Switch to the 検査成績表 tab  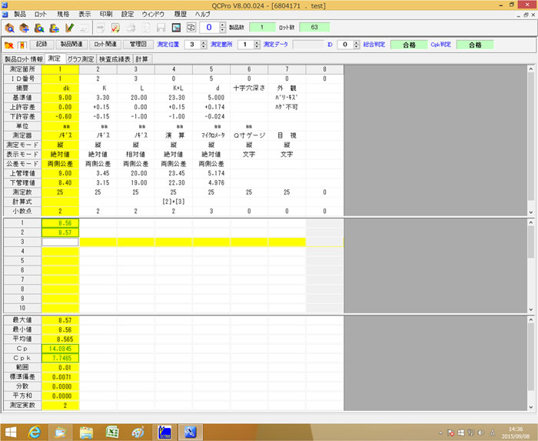[x=115, y=59]
